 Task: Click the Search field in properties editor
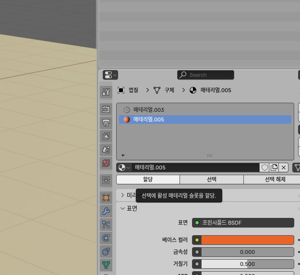tap(205, 75)
